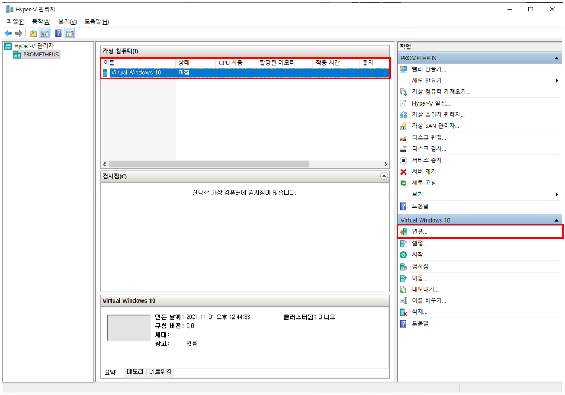Image resolution: width=565 pixels, height=395 pixels.
Task: Switch to the 메모리 tab
Action: (136, 372)
